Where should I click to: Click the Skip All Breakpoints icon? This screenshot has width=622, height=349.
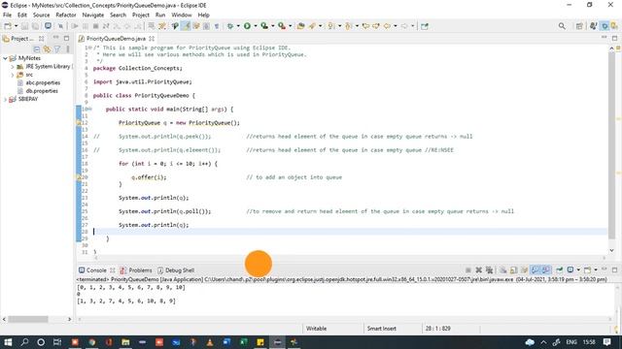pyautogui.click(x=60, y=26)
